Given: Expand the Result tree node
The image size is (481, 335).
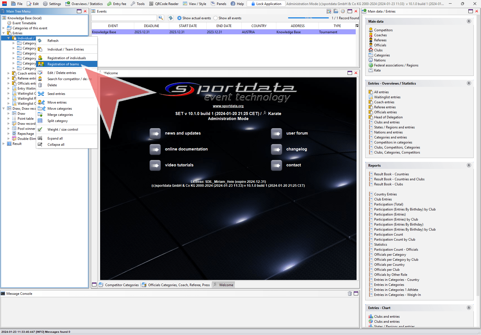Looking at the screenshot, I should (4, 144).
